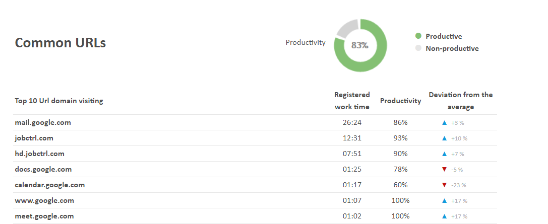Viewport: 548px width, 224px height.
Task: Open the jobctrl.com domain entry
Action: coord(34,138)
